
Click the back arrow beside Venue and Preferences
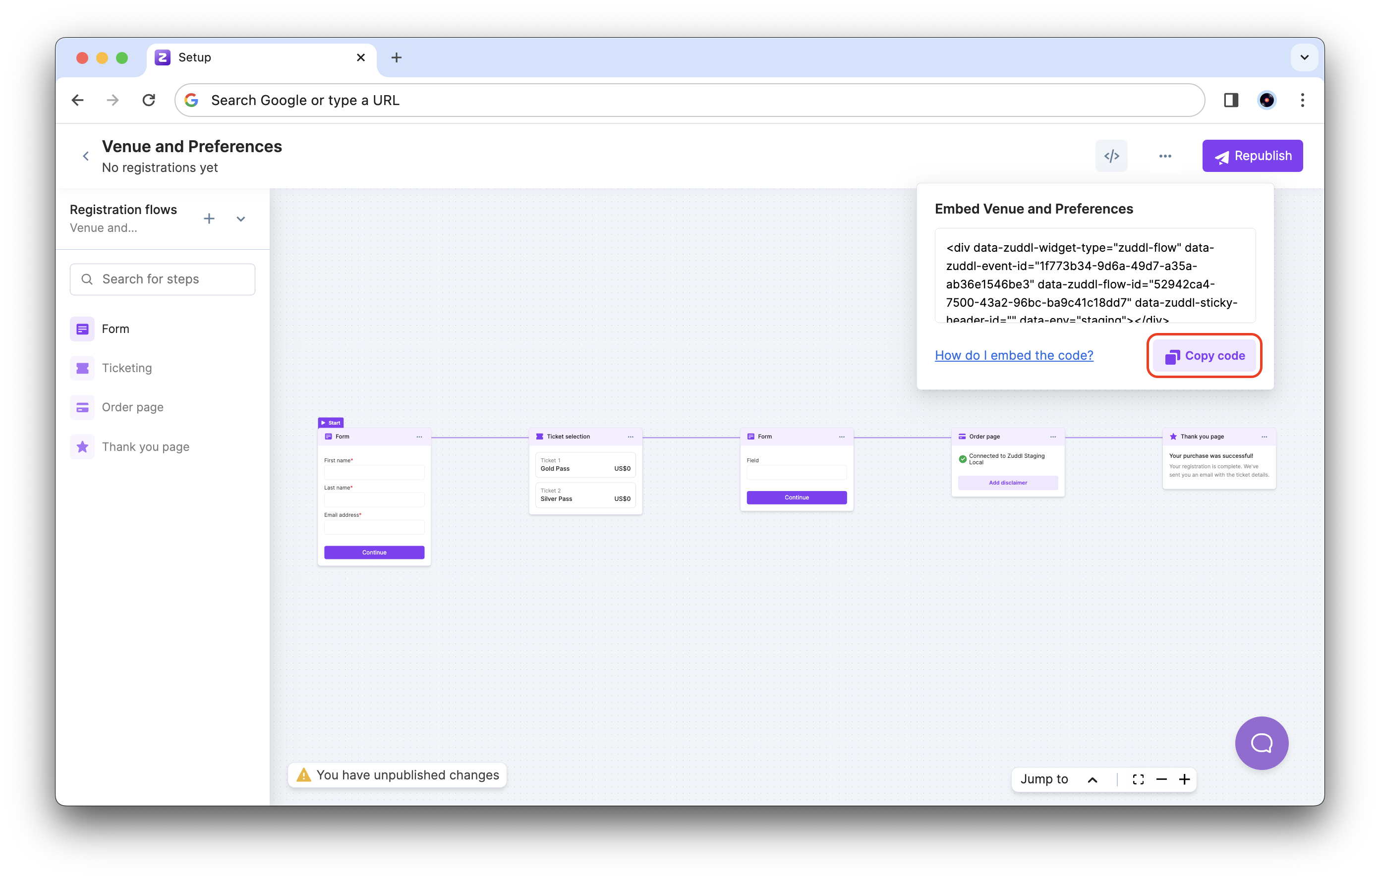click(x=85, y=156)
